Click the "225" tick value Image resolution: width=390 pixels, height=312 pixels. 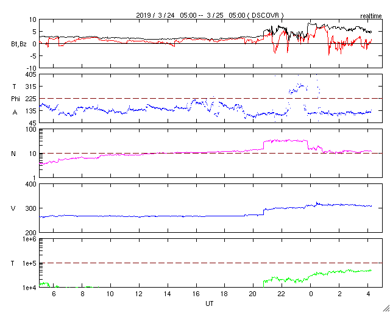pyautogui.click(x=31, y=99)
